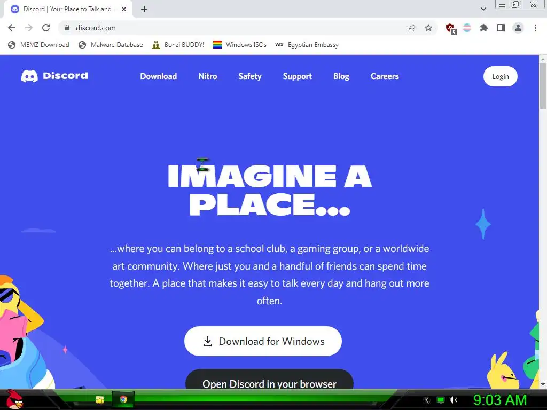Screen dimensions: 547x410
Task: Open the Malware Database bookmark
Action: pyautogui.click(x=111, y=45)
